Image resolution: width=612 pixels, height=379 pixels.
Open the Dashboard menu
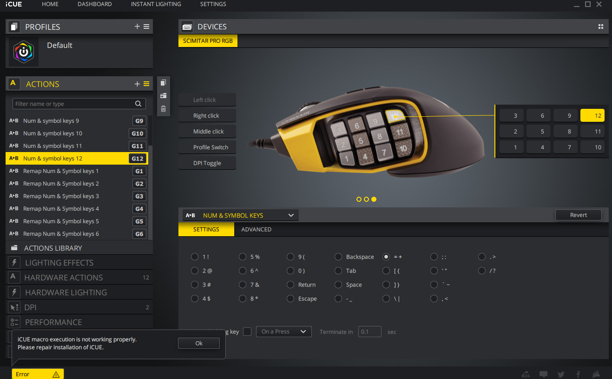click(95, 4)
